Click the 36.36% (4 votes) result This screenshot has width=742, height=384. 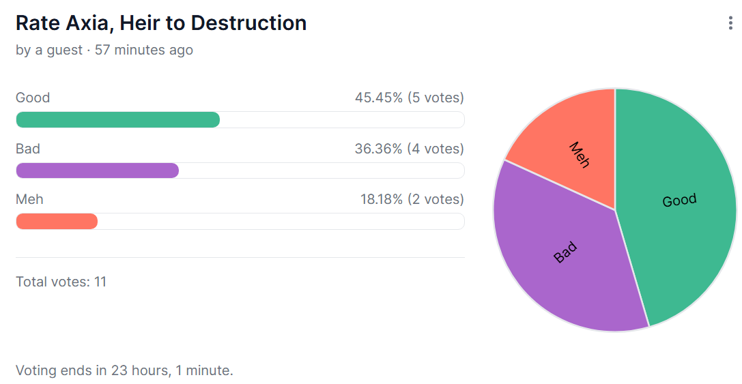pos(409,149)
